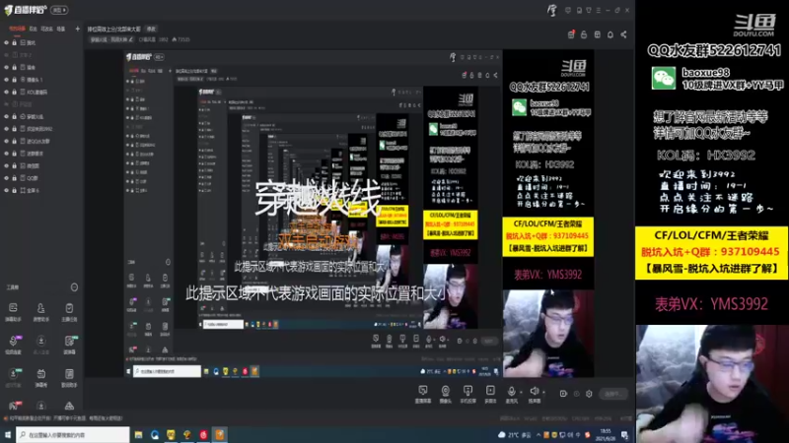The height and width of the screenshot is (443, 789).
Task: Open the fourth scene tab
Action: [x=61, y=29]
